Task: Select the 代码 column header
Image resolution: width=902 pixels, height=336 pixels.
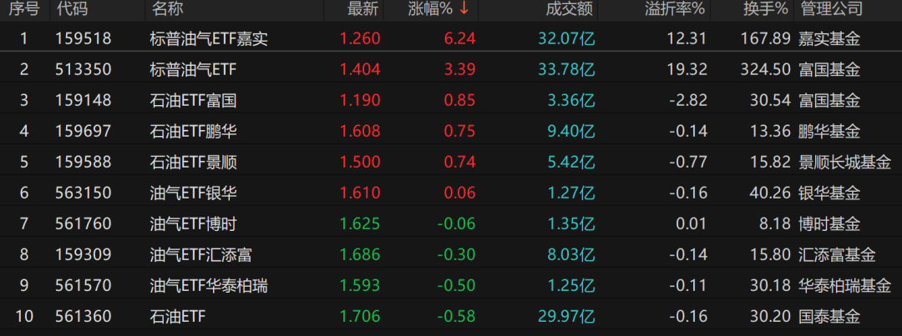Action: (71, 9)
